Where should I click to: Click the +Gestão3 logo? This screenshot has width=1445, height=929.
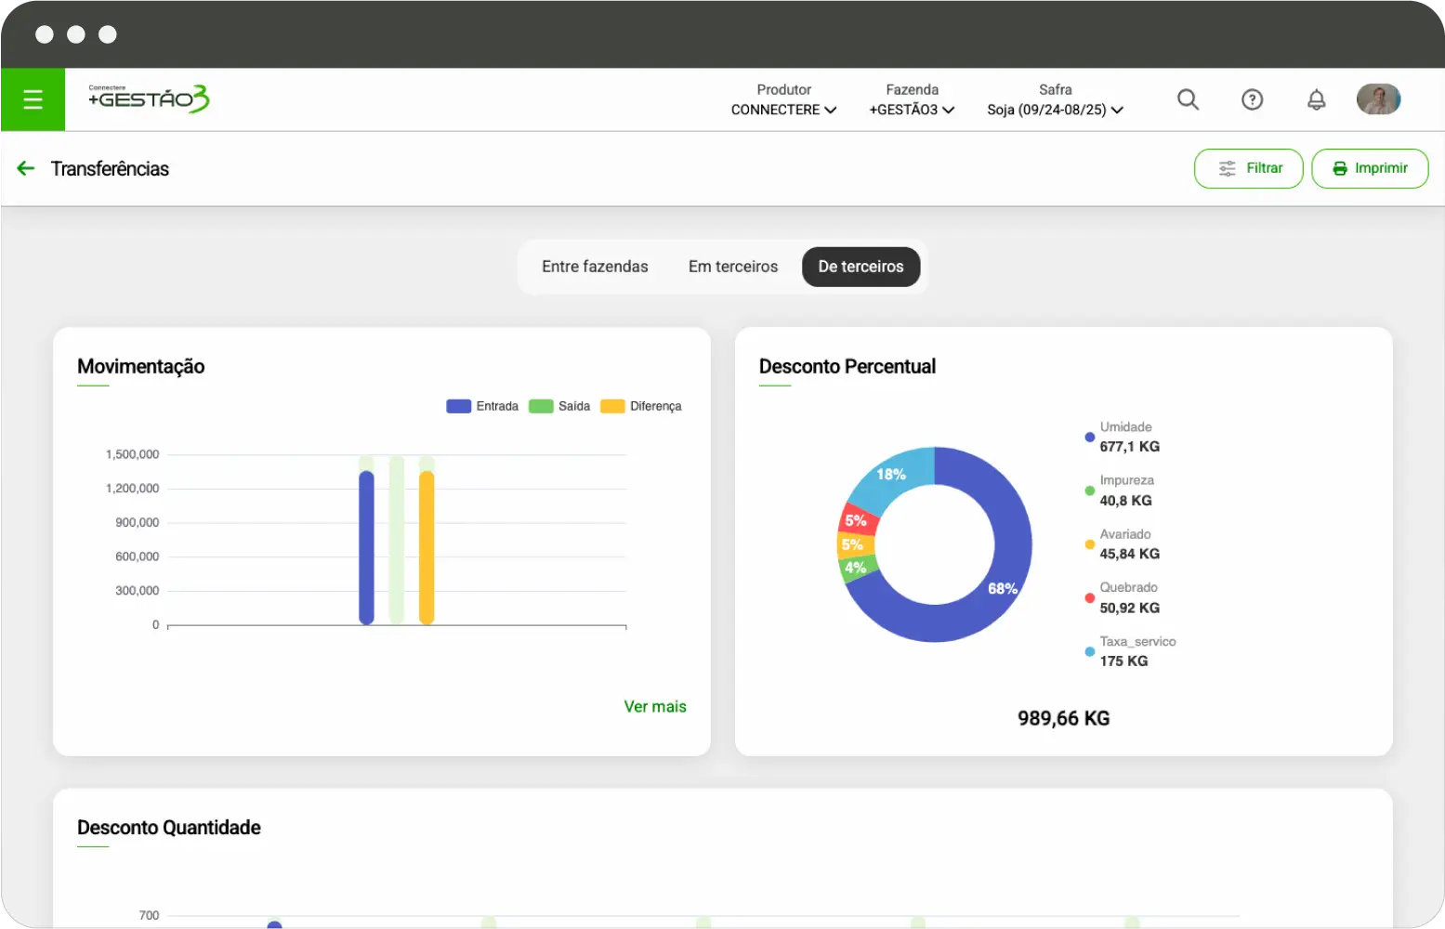[x=149, y=98]
